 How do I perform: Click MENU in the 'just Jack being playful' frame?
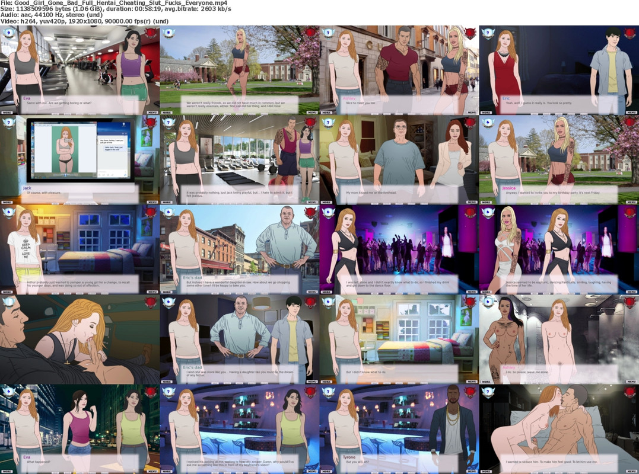(311, 202)
